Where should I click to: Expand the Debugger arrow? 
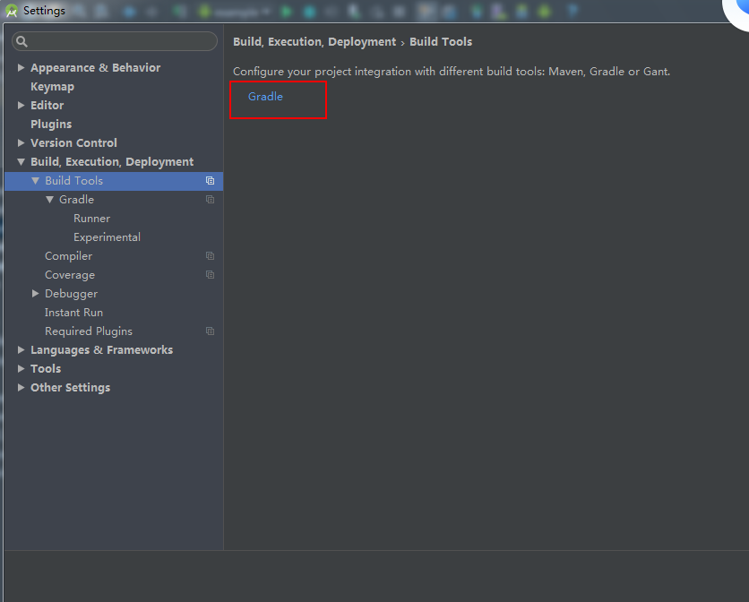(x=35, y=293)
